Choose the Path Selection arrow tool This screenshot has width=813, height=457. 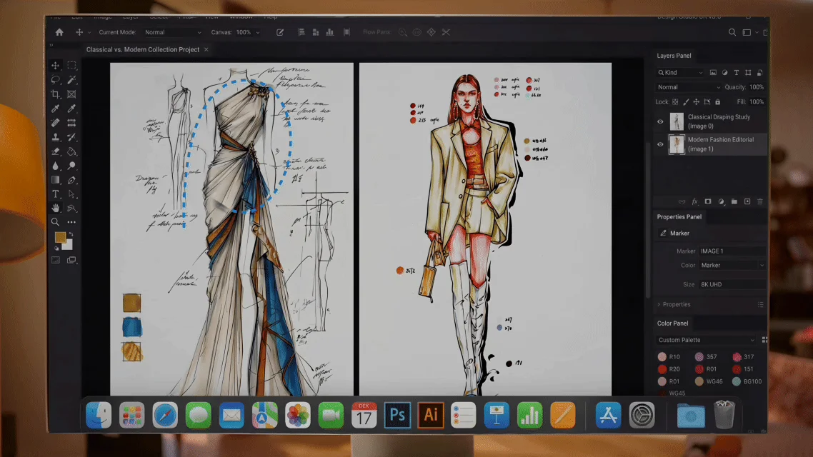pos(71,194)
